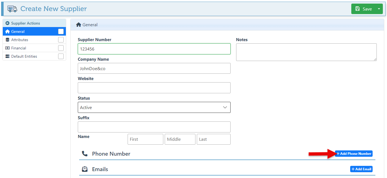Click the Default Entities server icon

(7, 56)
